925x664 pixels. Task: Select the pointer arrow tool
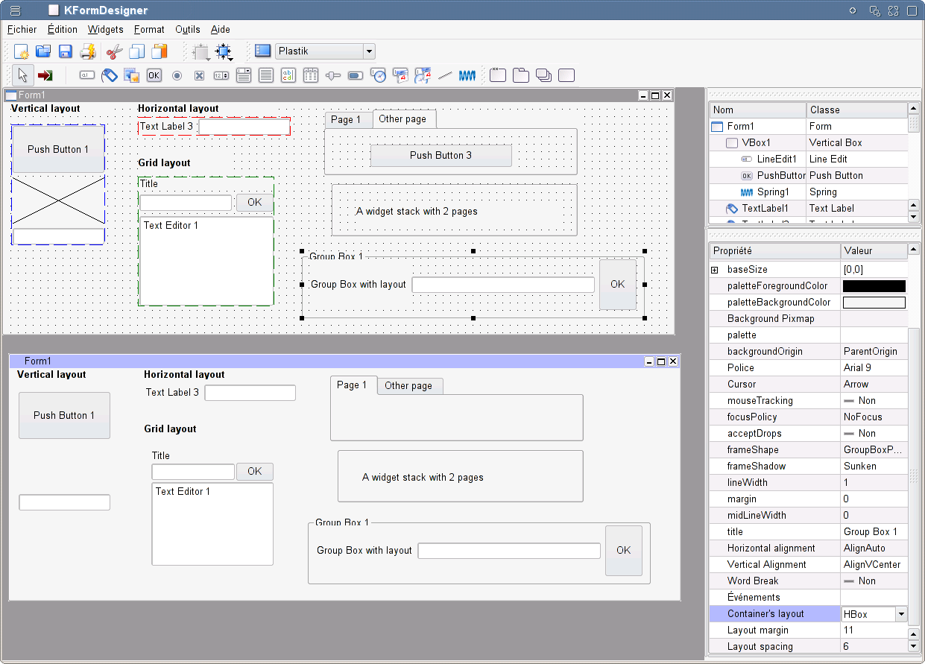tap(22, 75)
